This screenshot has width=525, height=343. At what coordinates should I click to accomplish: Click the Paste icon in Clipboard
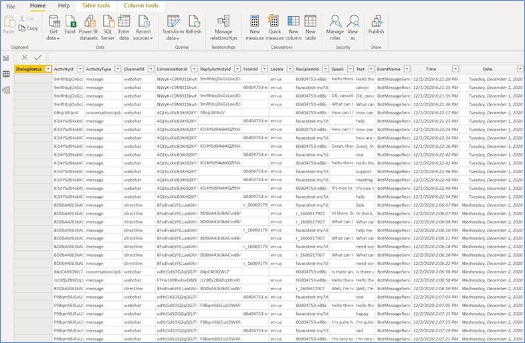pos(9,21)
